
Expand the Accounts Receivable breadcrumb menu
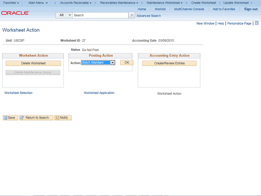tap(76, 3)
